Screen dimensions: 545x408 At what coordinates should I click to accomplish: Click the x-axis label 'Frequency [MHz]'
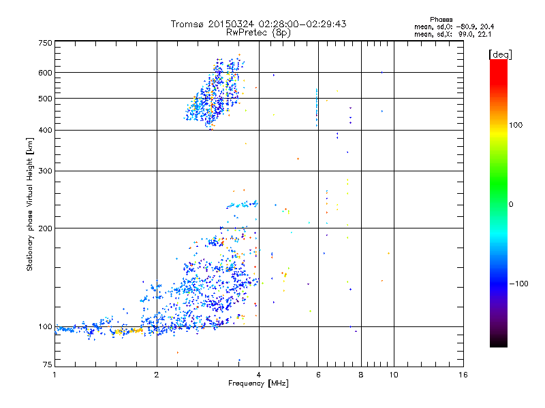tap(258, 384)
